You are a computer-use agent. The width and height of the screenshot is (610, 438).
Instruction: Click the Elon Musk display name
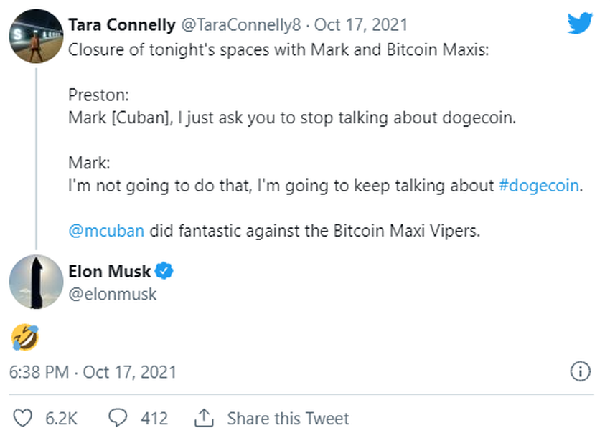(110, 272)
